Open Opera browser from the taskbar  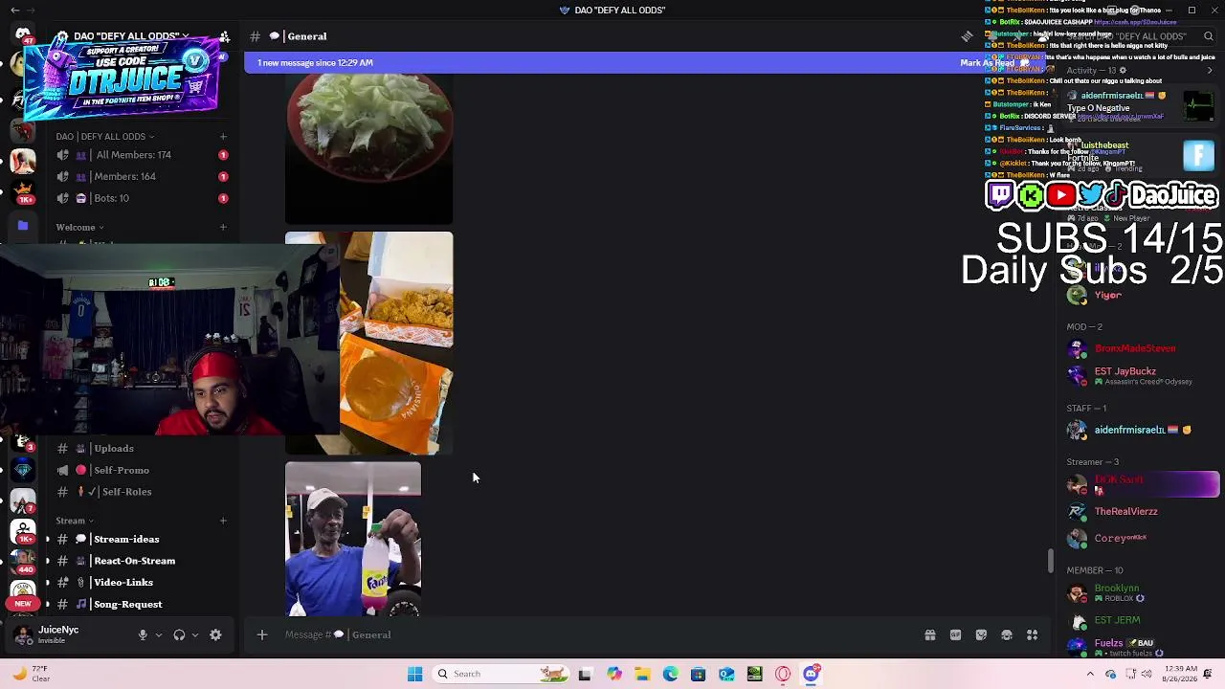[x=783, y=675]
